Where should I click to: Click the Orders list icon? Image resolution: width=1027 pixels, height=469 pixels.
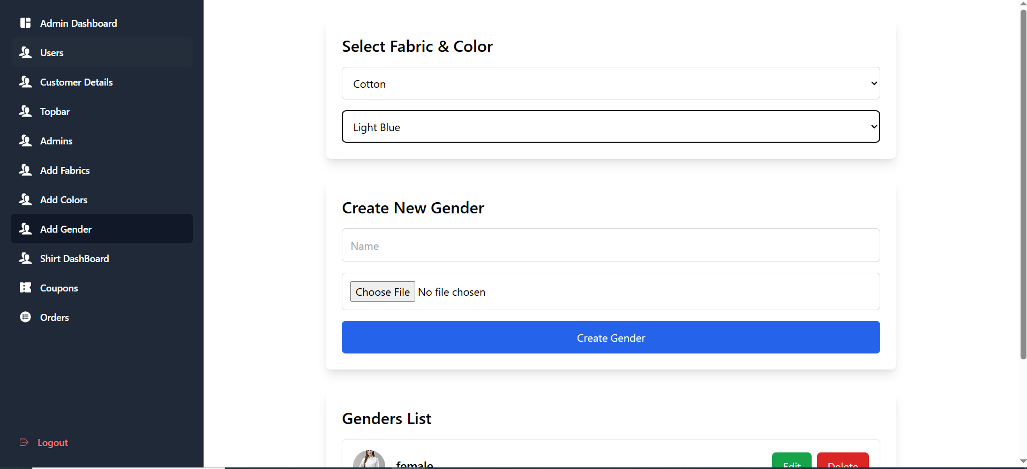[25, 317]
